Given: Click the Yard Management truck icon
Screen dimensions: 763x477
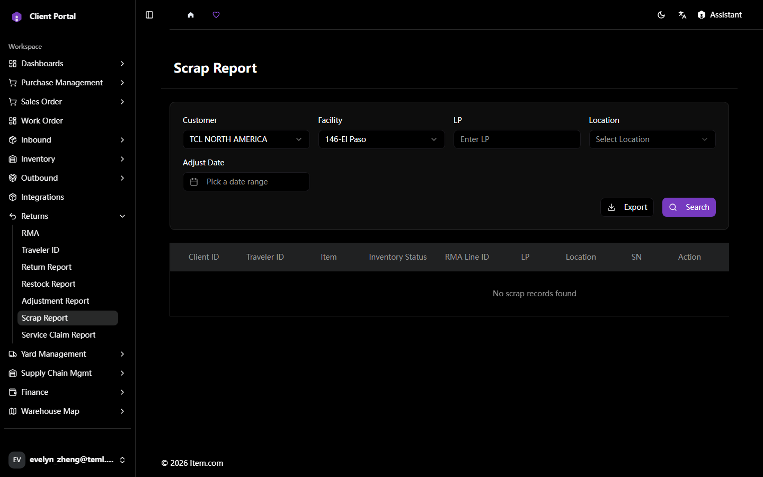Looking at the screenshot, I should pyautogui.click(x=13, y=354).
